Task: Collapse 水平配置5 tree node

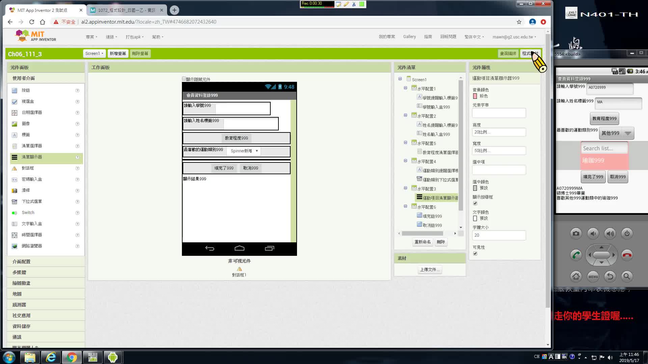Action: coord(405,143)
